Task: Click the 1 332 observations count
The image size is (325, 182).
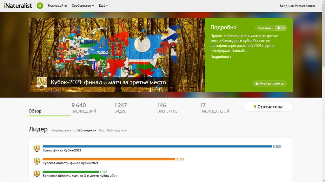Action: coord(103,172)
